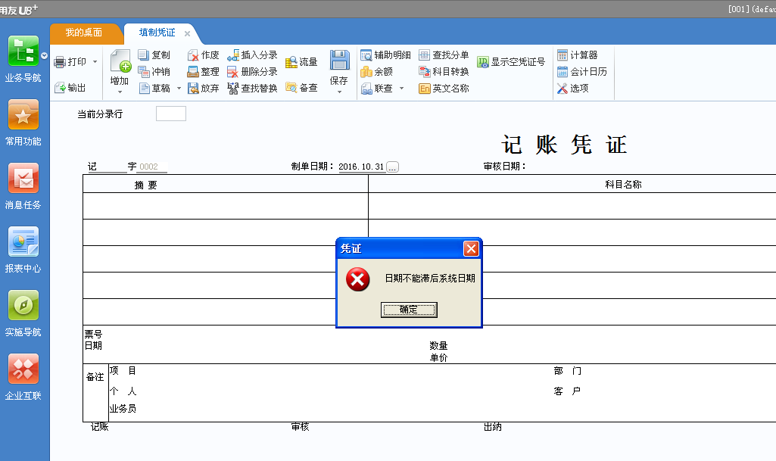Click the date picker button beside 2016.10.31
The width and height of the screenshot is (776, 461).
point(392,167)
